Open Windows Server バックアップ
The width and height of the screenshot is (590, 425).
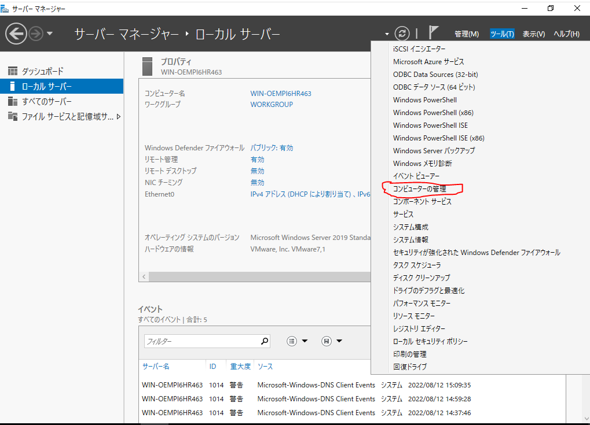pos(434,151)
